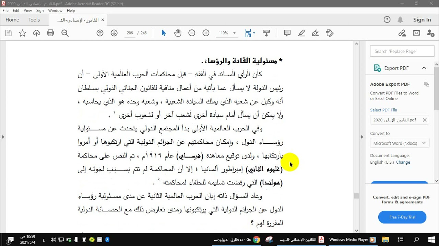Image resolution: width=439 pixels, height=246 pixels.
Task: Print the document using printer icon
Action: [x=51, y=33]
